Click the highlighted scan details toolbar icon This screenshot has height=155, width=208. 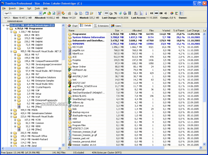[x=59, y=13]
